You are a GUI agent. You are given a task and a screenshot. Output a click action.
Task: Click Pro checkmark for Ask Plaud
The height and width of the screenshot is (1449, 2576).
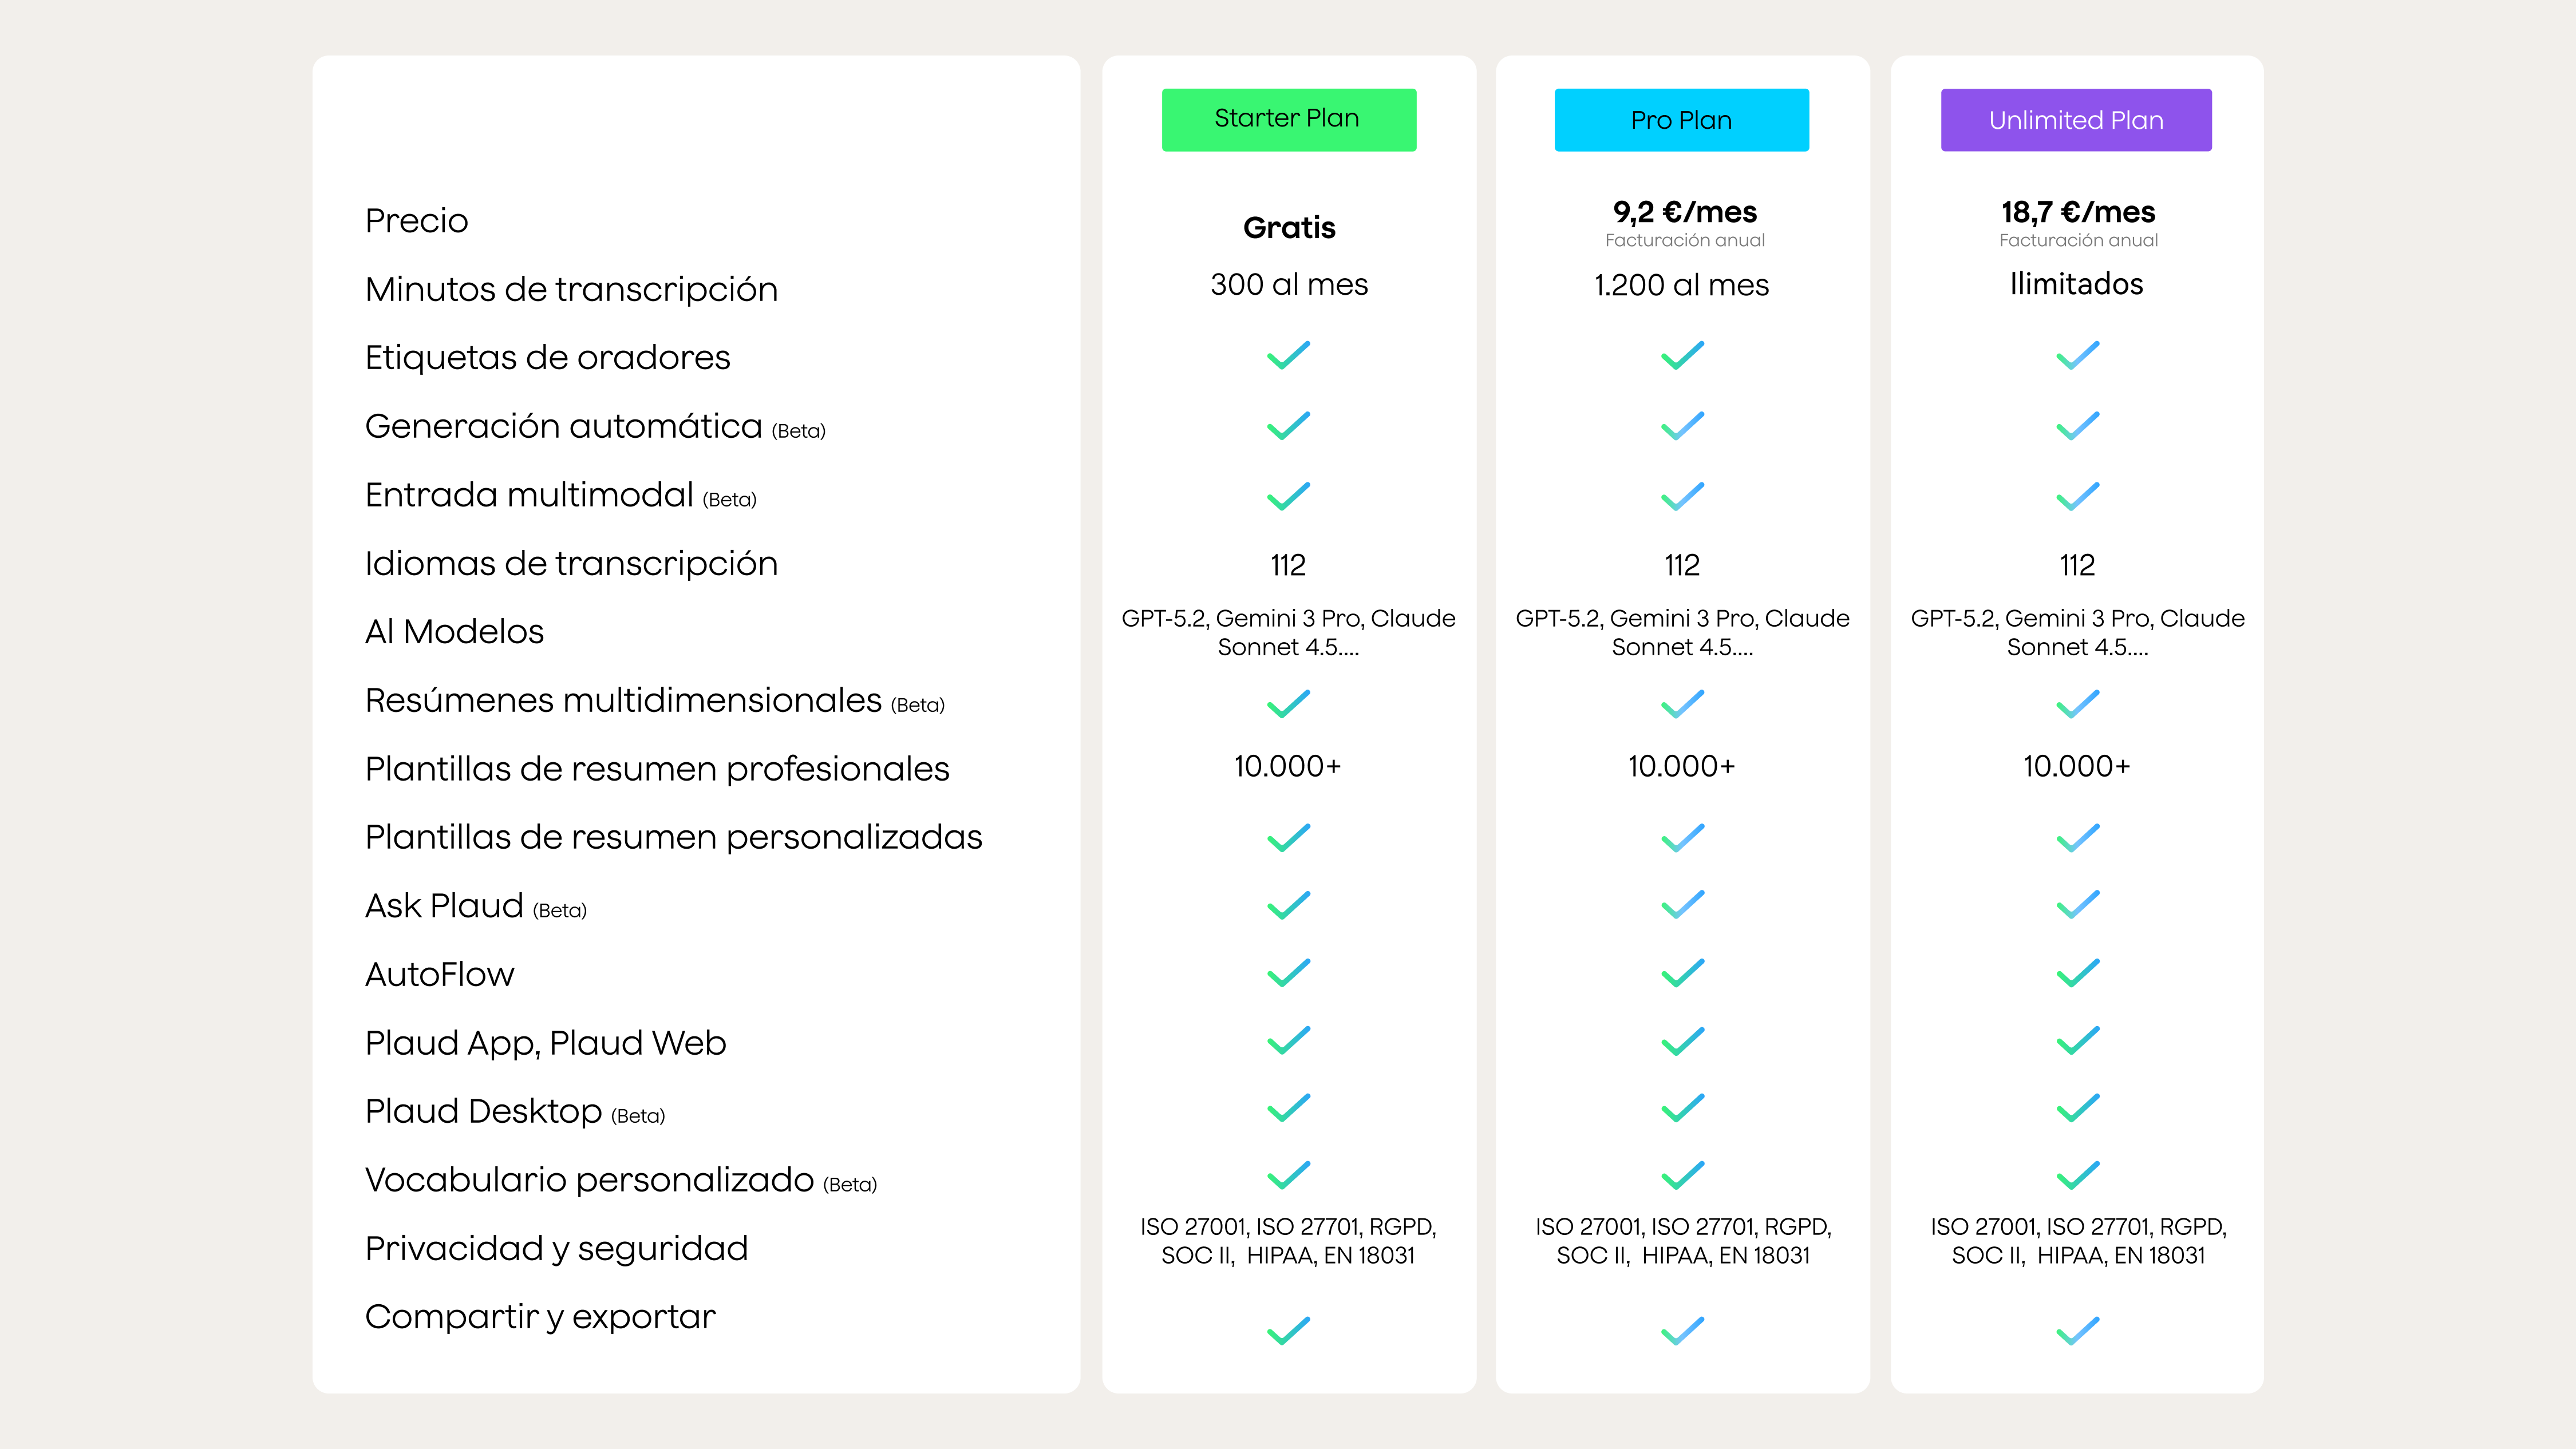(x=1682, y=905)
